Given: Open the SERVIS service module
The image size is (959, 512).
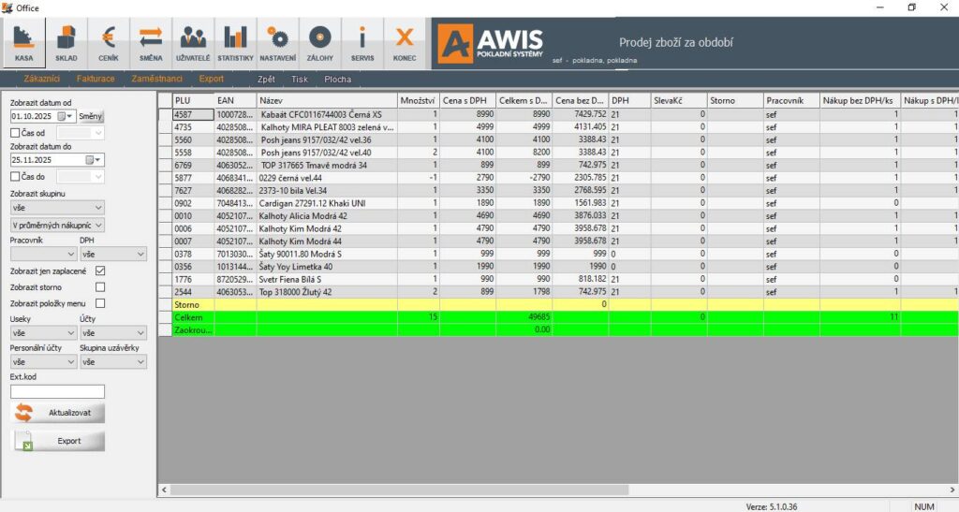Looking at the screenshot, I should coord(362,43).
